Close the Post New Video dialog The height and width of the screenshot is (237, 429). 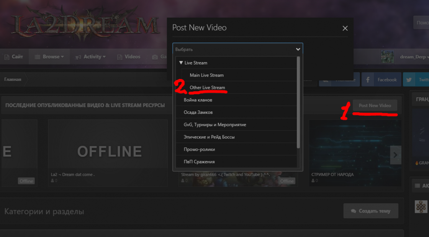345,28
